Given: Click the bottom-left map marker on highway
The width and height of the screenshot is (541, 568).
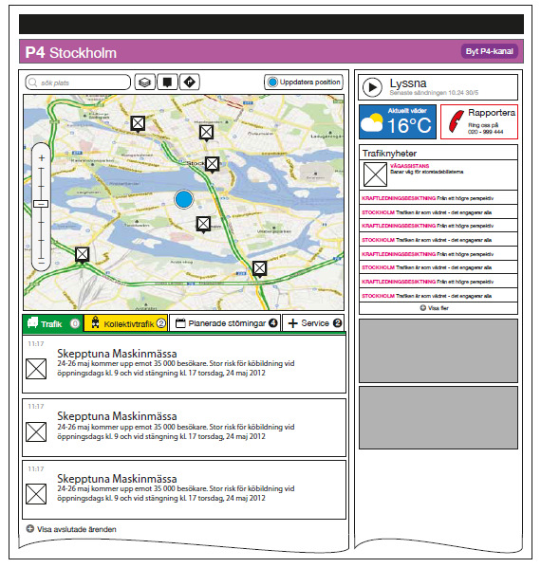Looking at the screenshot, I should 83,254.
